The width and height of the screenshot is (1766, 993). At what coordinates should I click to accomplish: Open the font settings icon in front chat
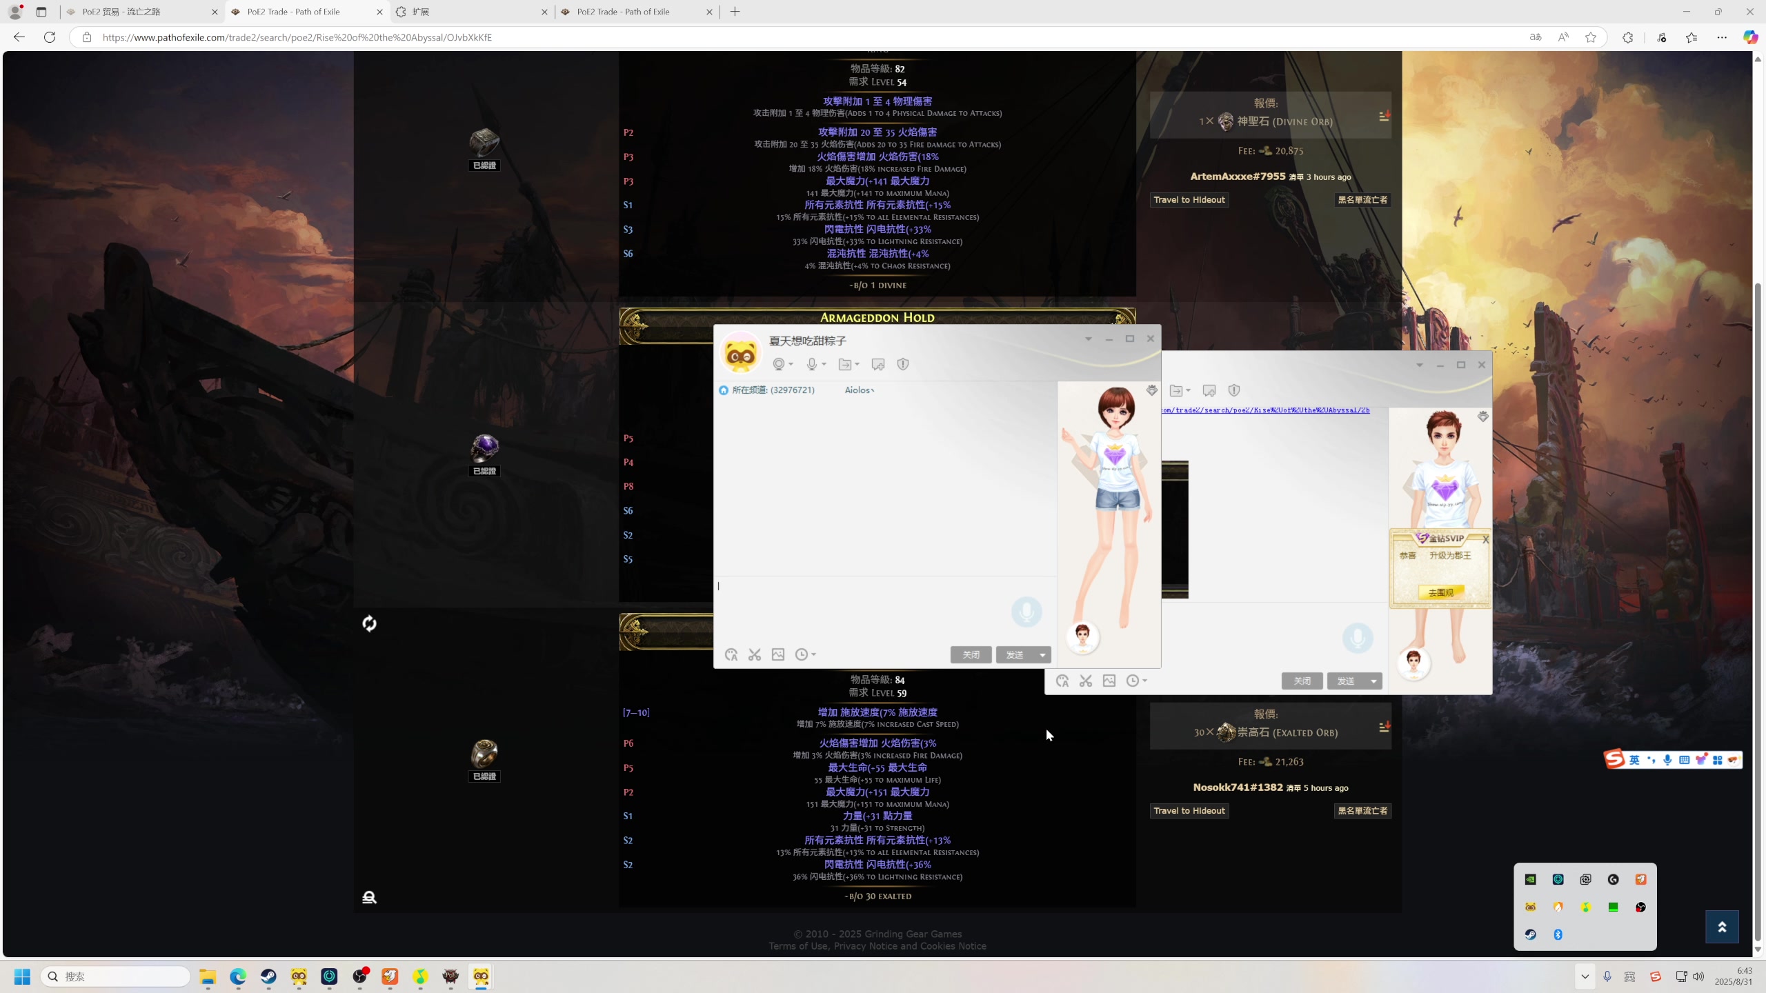pos(731,654)
